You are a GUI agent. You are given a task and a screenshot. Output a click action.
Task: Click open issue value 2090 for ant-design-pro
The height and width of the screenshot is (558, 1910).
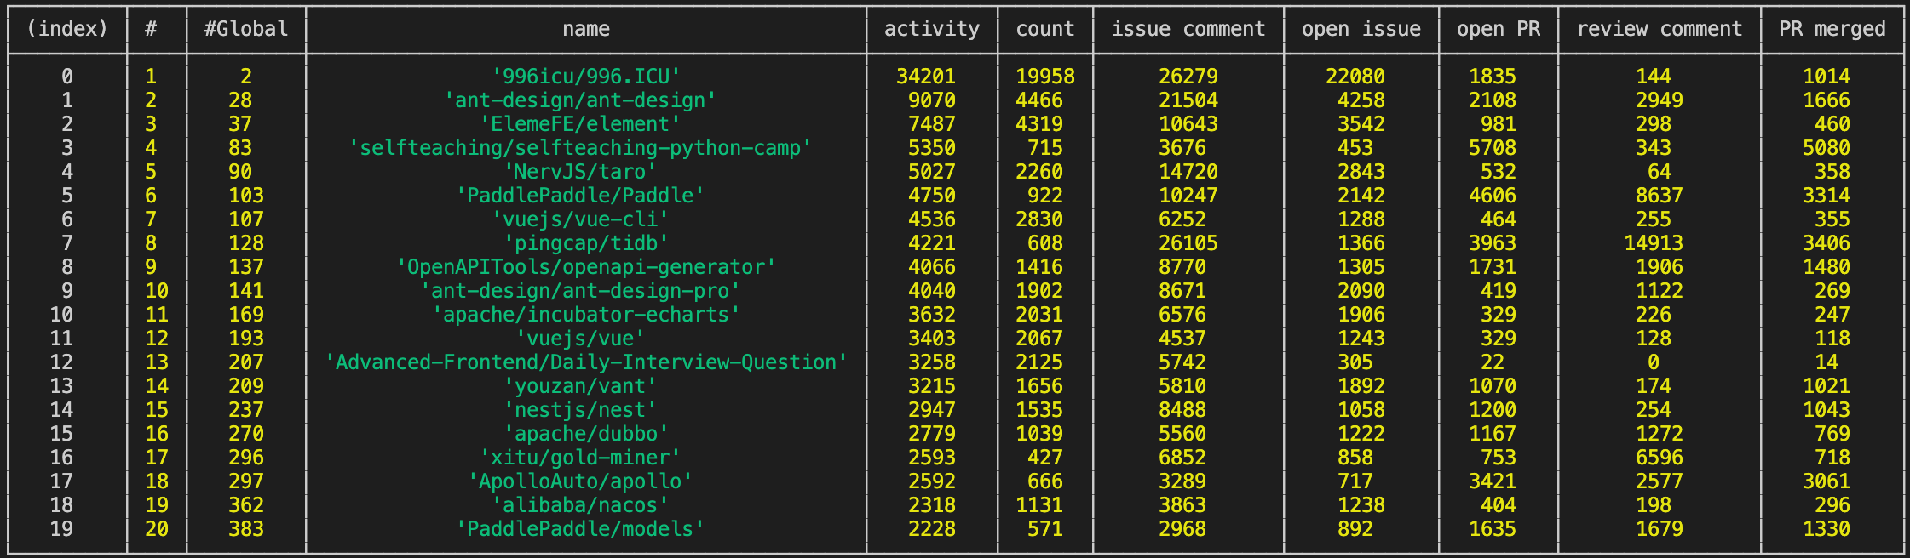tap(1361, 291)
